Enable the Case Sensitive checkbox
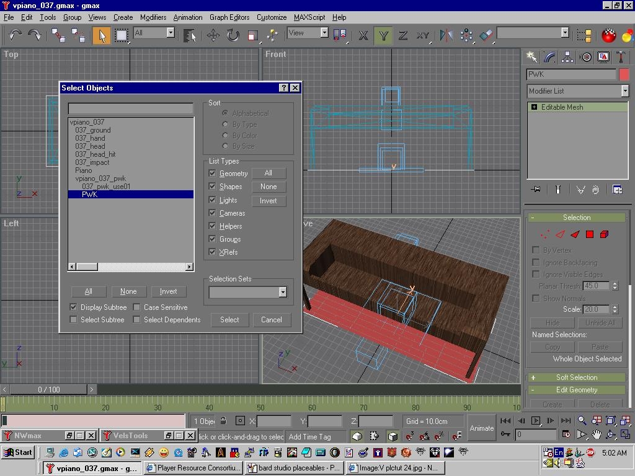635x476 pixels. tap(137, 307)
